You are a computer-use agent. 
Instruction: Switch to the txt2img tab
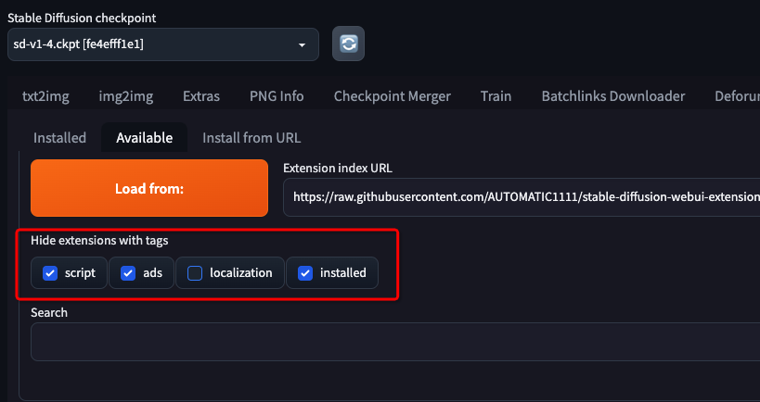coord(45,96)
